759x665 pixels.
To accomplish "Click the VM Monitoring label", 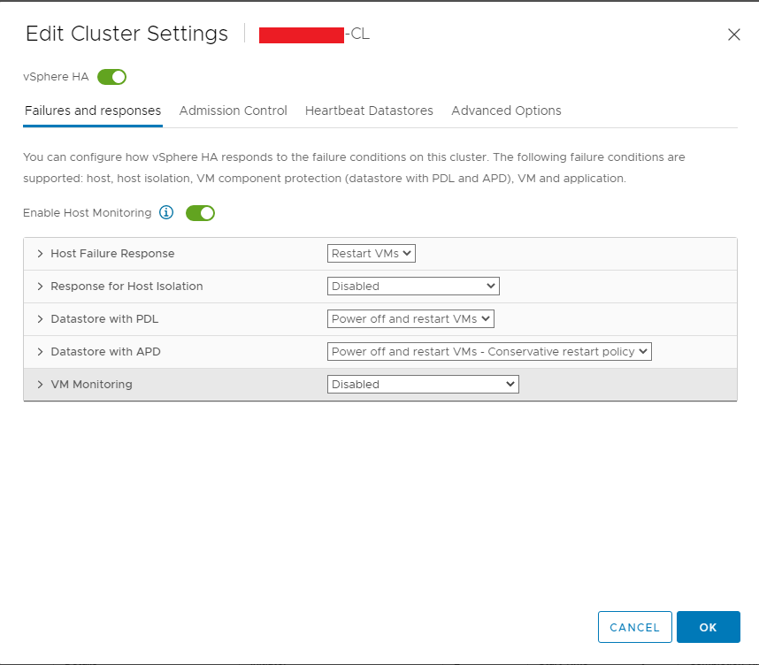I will point(91,385).
